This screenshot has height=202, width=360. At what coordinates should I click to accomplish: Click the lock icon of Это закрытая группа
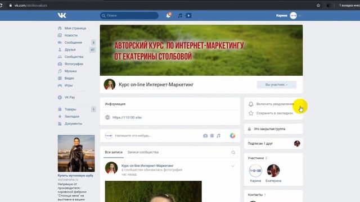click(x=249, y=129)
